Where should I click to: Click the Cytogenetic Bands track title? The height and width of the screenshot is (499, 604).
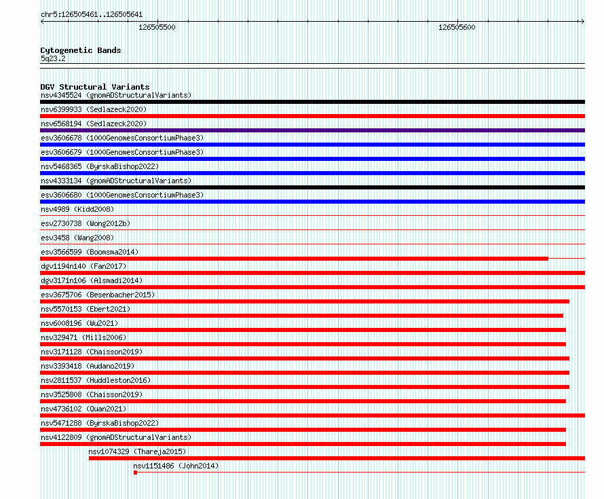(x=81, y=50)
